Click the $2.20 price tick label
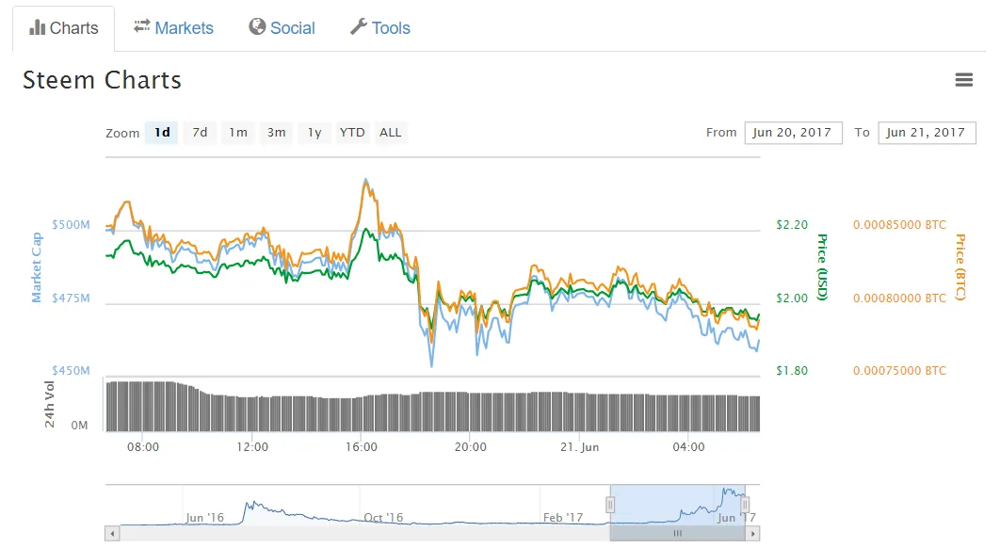 click(x=792, y=224)
